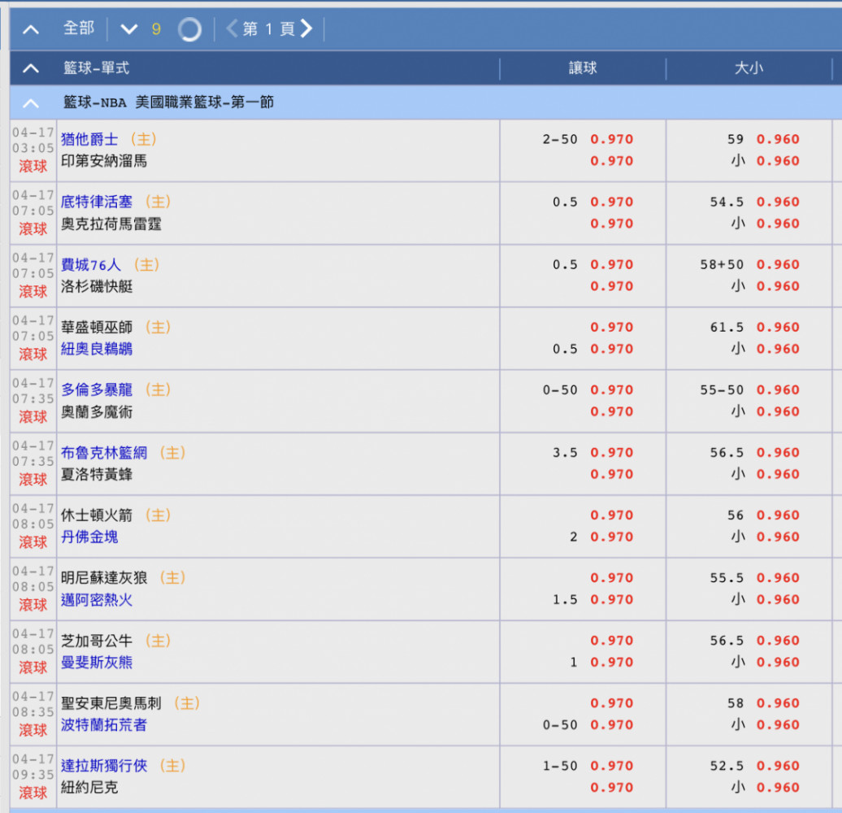
Task: Open team 多倫多暴龍
Action: pos(97,390)
